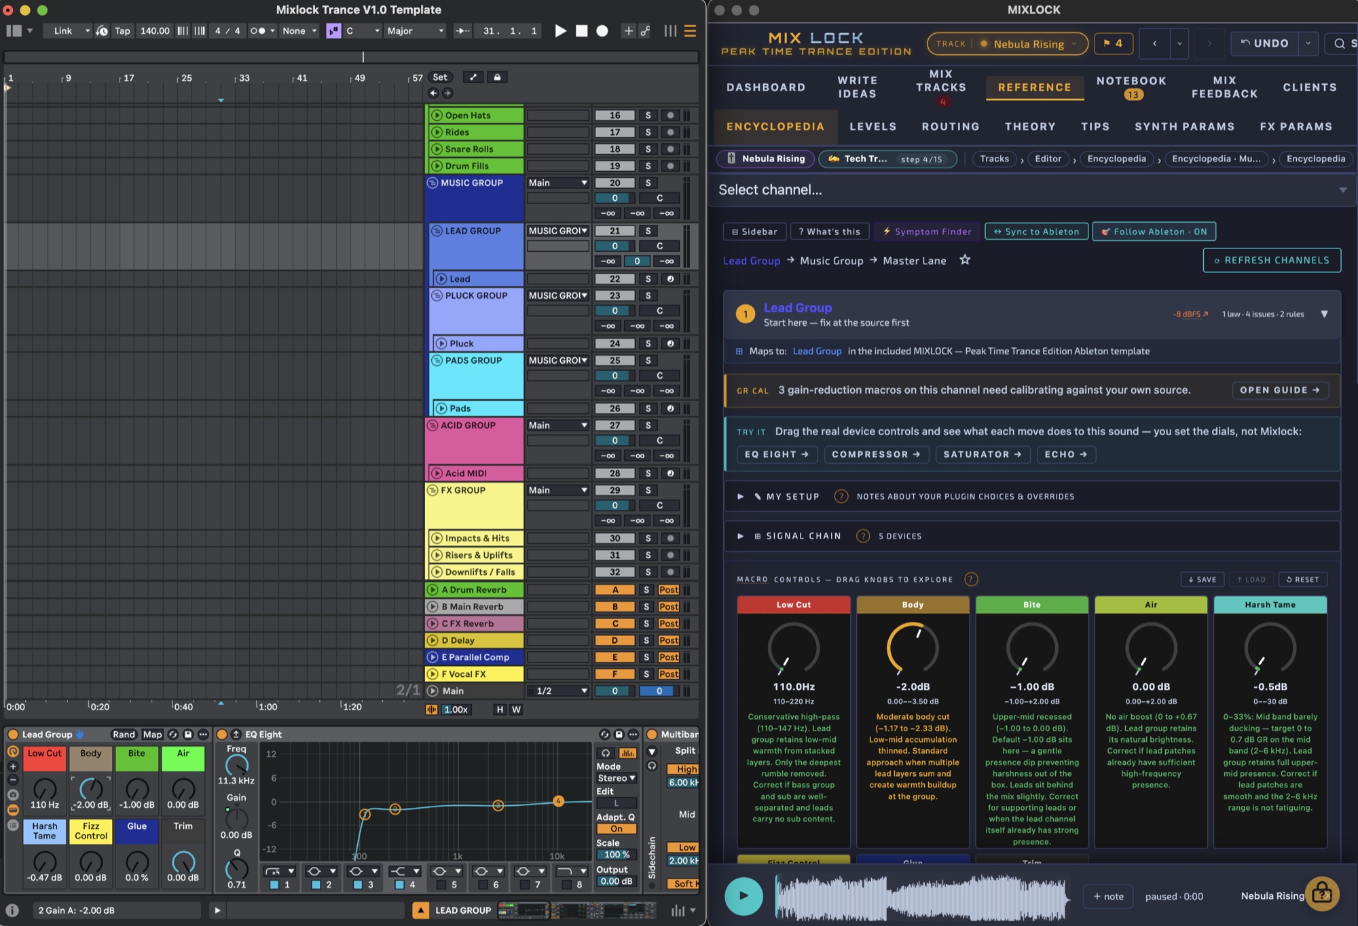Click the rack macro variations camera icon
Image resolution: width=1358 pixels, height=926 pixels.
pos(13,795)
